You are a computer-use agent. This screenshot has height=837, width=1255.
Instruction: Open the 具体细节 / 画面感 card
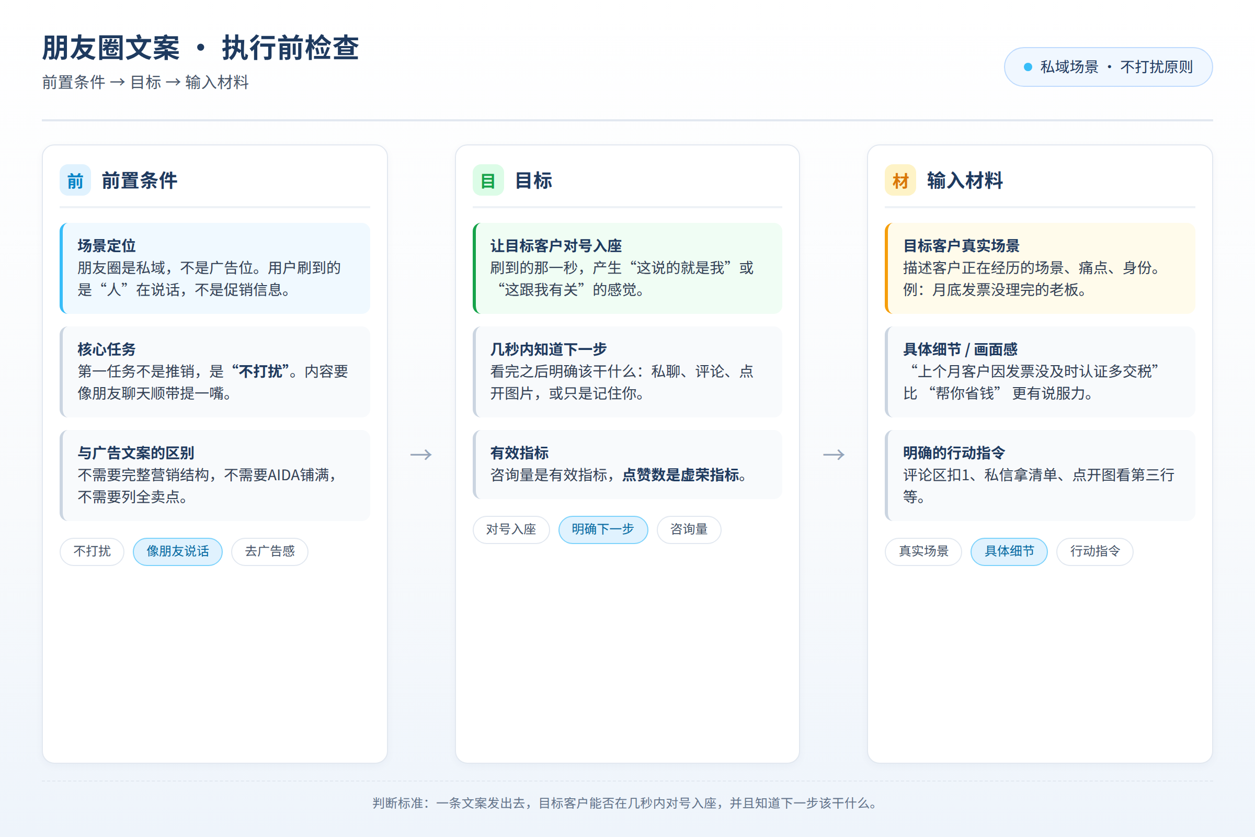[1040, 371]
